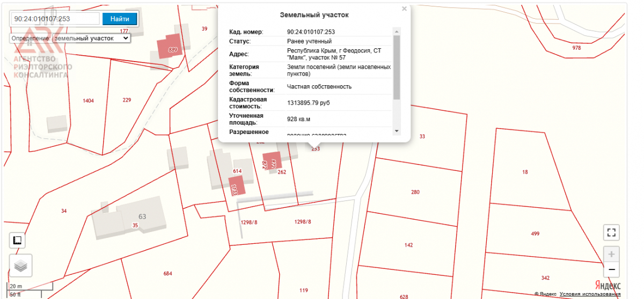Close the land parcel info popup
Image resolution: width=644 pixels, height=299 pixels.
coord(404,9)
